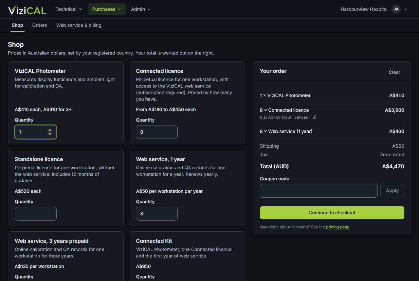Click 'A$410 each, A$410 for 3+' price
The height and width of the screenshot is (281, 419).
pyautogui.click(x=43, y=109)
